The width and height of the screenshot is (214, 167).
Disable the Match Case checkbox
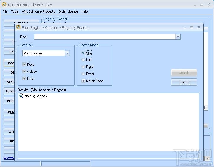pyautogui.click(x=83, y=81)
